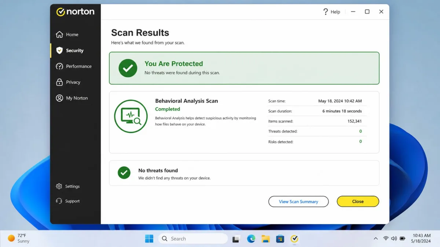Open the clock showing 10:43 AM
This screenshot has width=440, height=247.
click(x=422, y=238)
